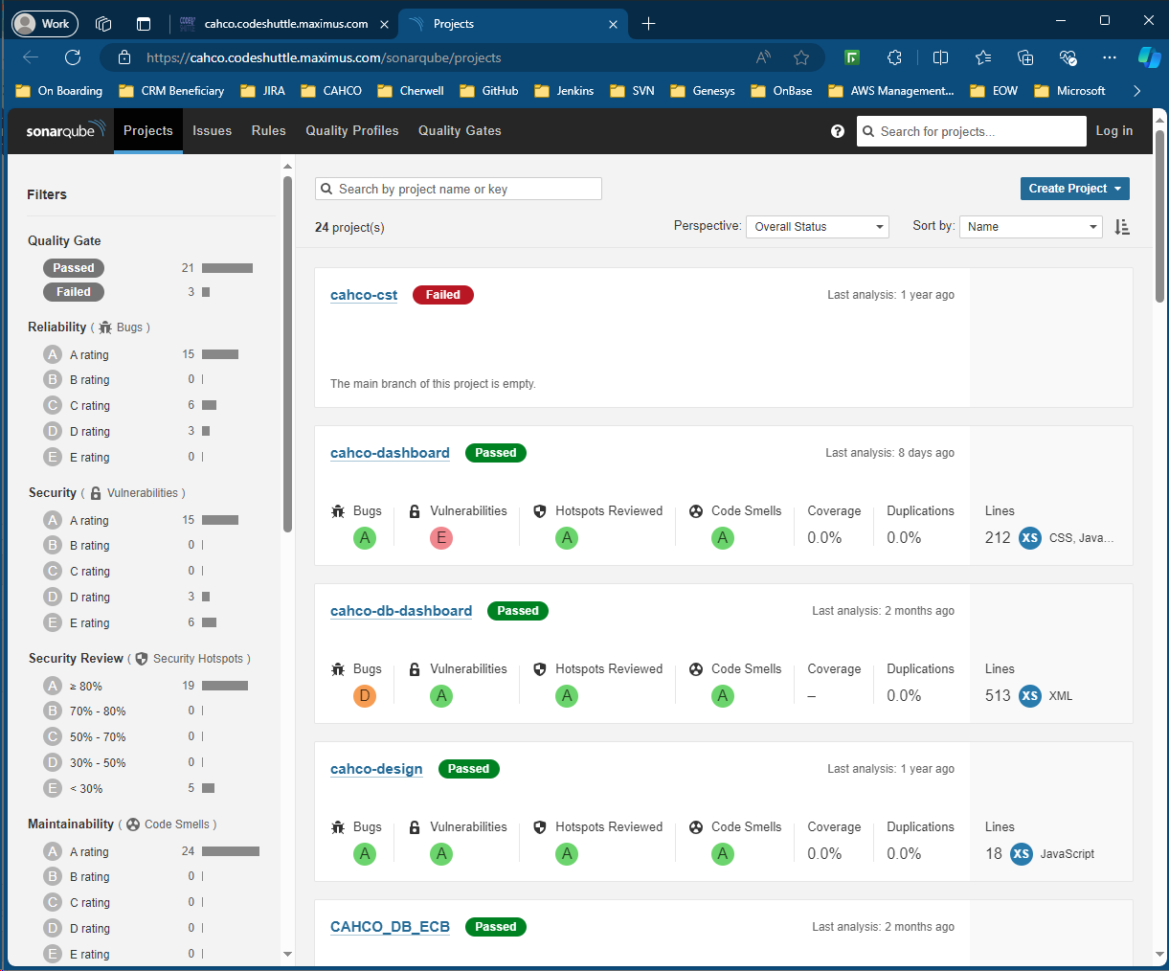Viewport: 1169px width, 971px height.
Task: Open the Create Project dropdown arrow
Action: pyautogui.click(x=1117, y=189)
